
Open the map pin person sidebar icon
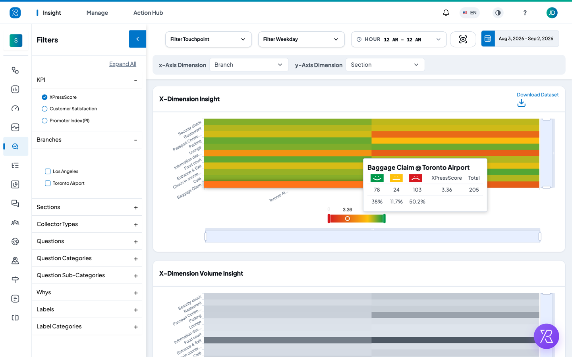click(x=15, y=261)
